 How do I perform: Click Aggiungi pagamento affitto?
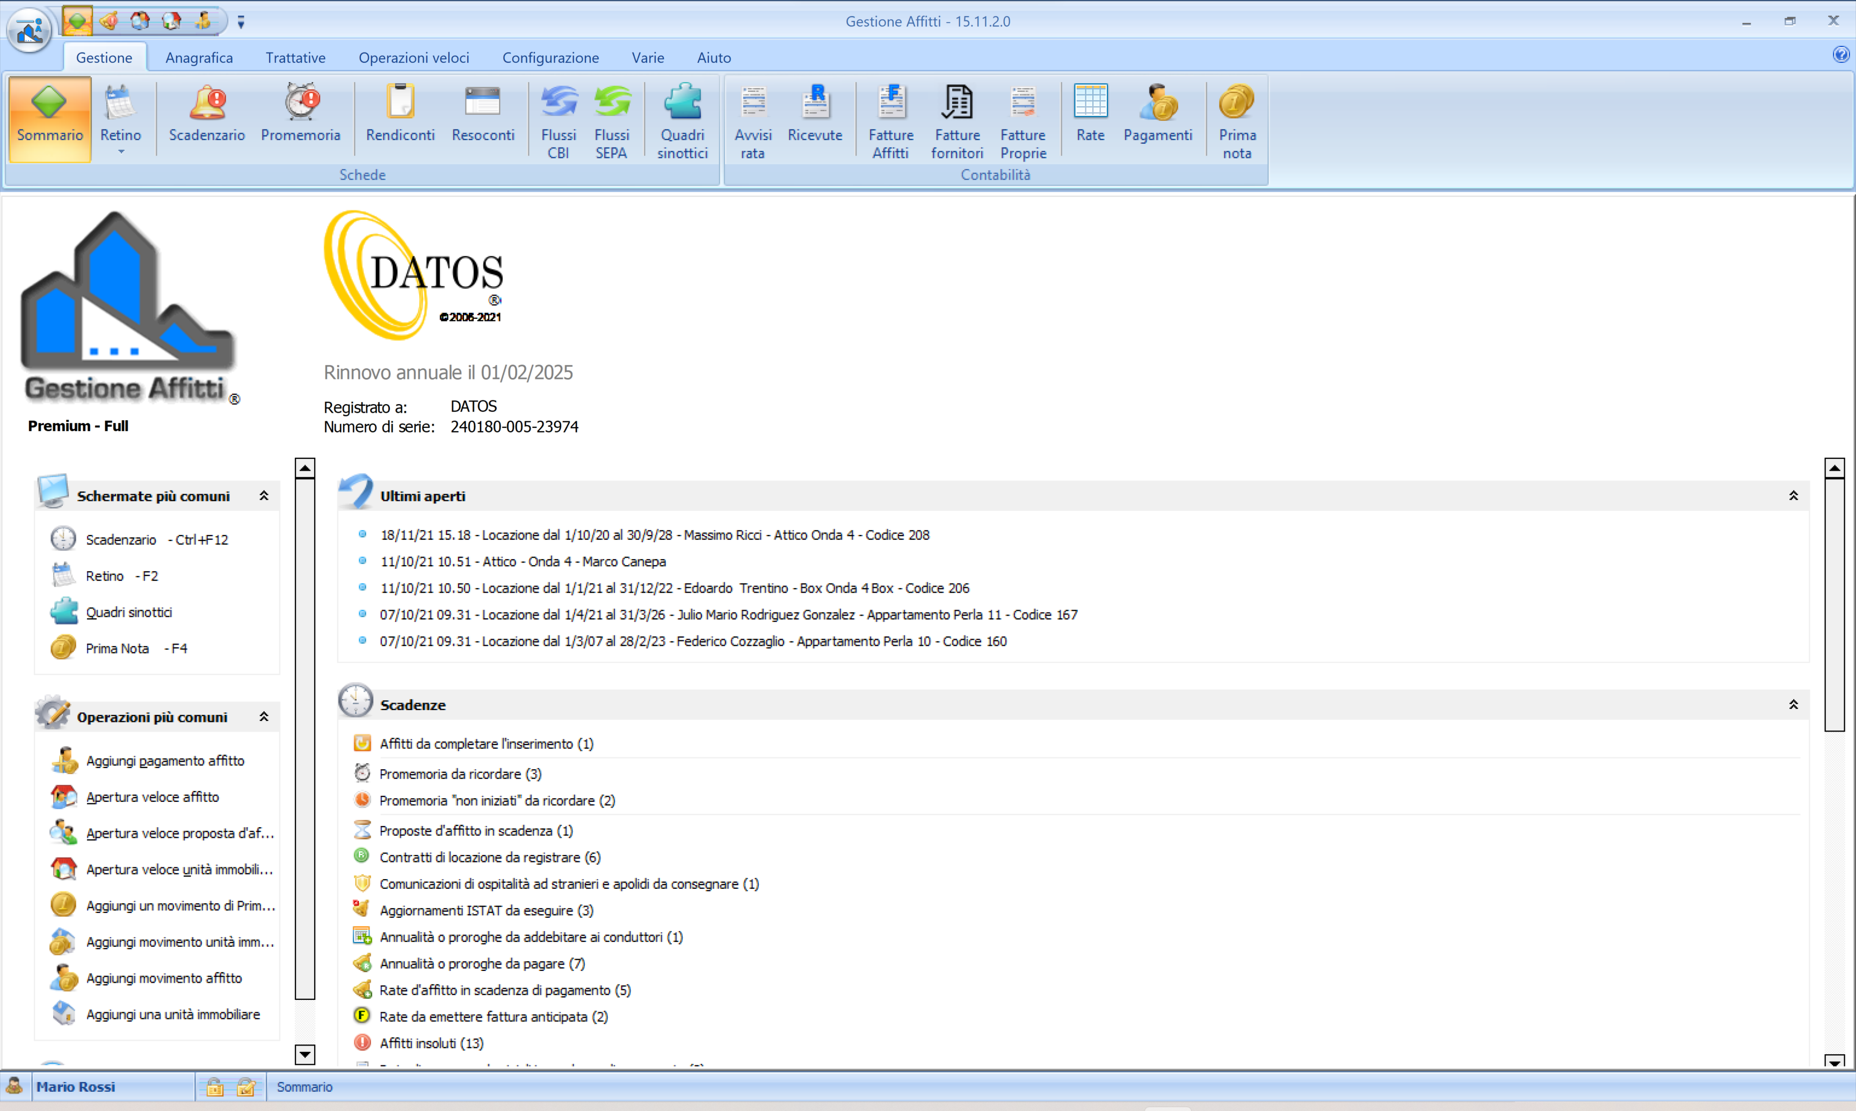[x=165, y=761]
